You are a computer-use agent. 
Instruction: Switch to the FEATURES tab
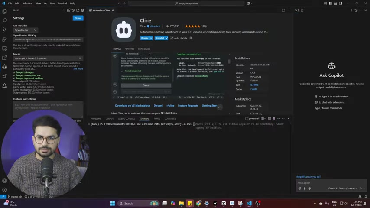129,49
